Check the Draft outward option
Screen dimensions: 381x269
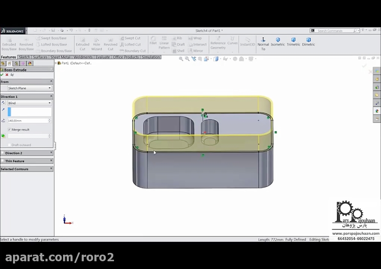(9, 145)
